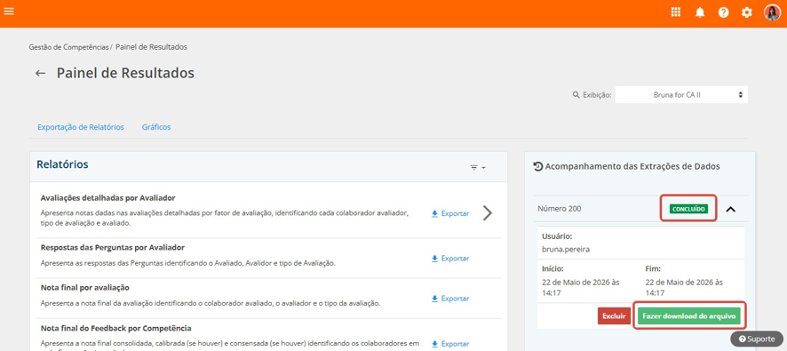
Task: Open the help question mark icon
Action: click(x=723, y=12)
